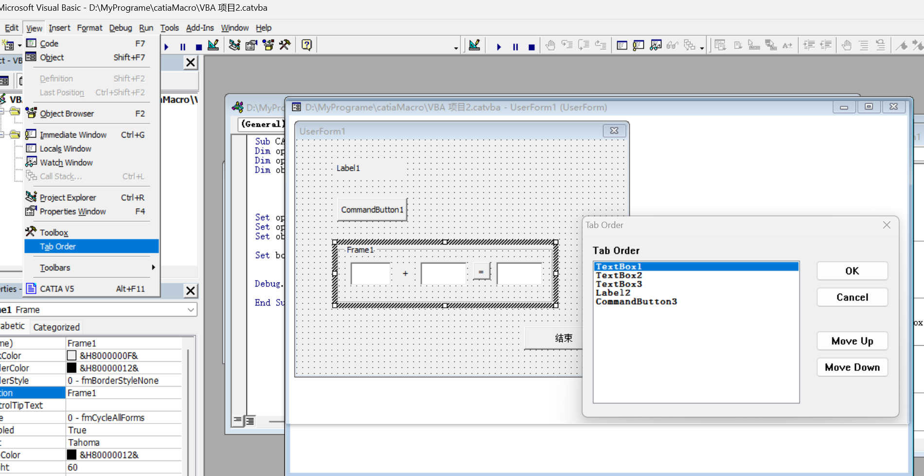Click the Properties Window toolbar icon
This screenshot has width=924, height=476.
(251, 45)
